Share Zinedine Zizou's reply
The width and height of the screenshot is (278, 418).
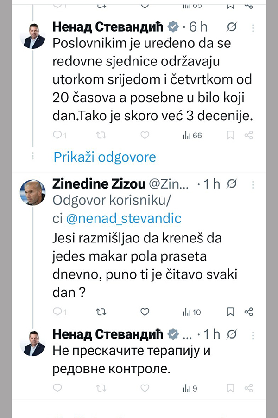(249, 312)
